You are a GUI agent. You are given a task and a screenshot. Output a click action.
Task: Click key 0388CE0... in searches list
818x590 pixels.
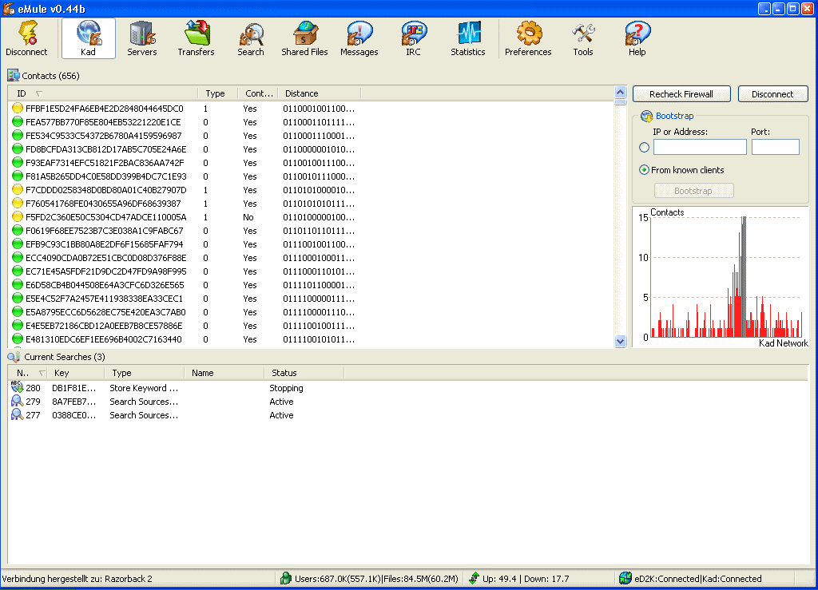(74, 415)
